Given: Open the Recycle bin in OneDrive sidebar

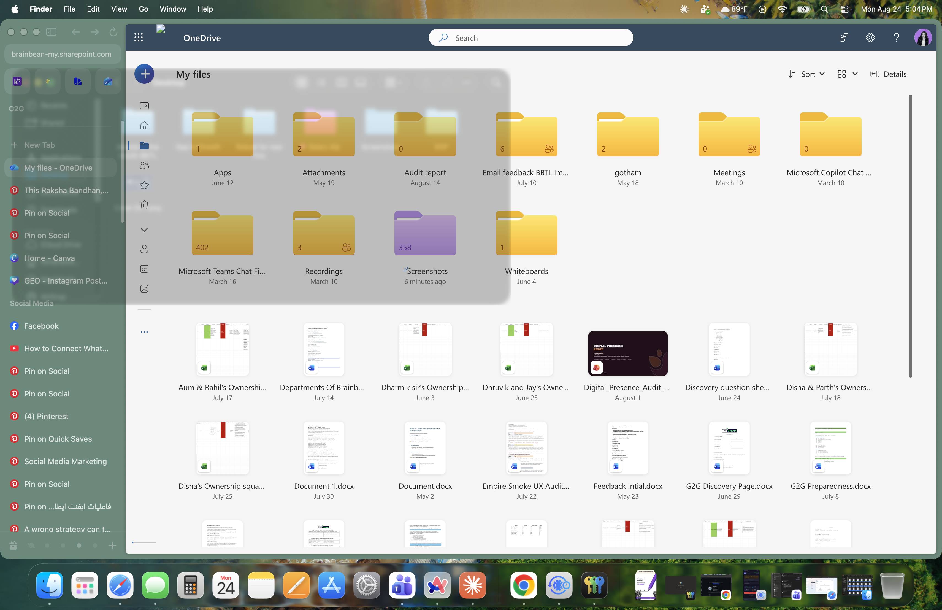Looking at the screenshot, I should 144,205.
